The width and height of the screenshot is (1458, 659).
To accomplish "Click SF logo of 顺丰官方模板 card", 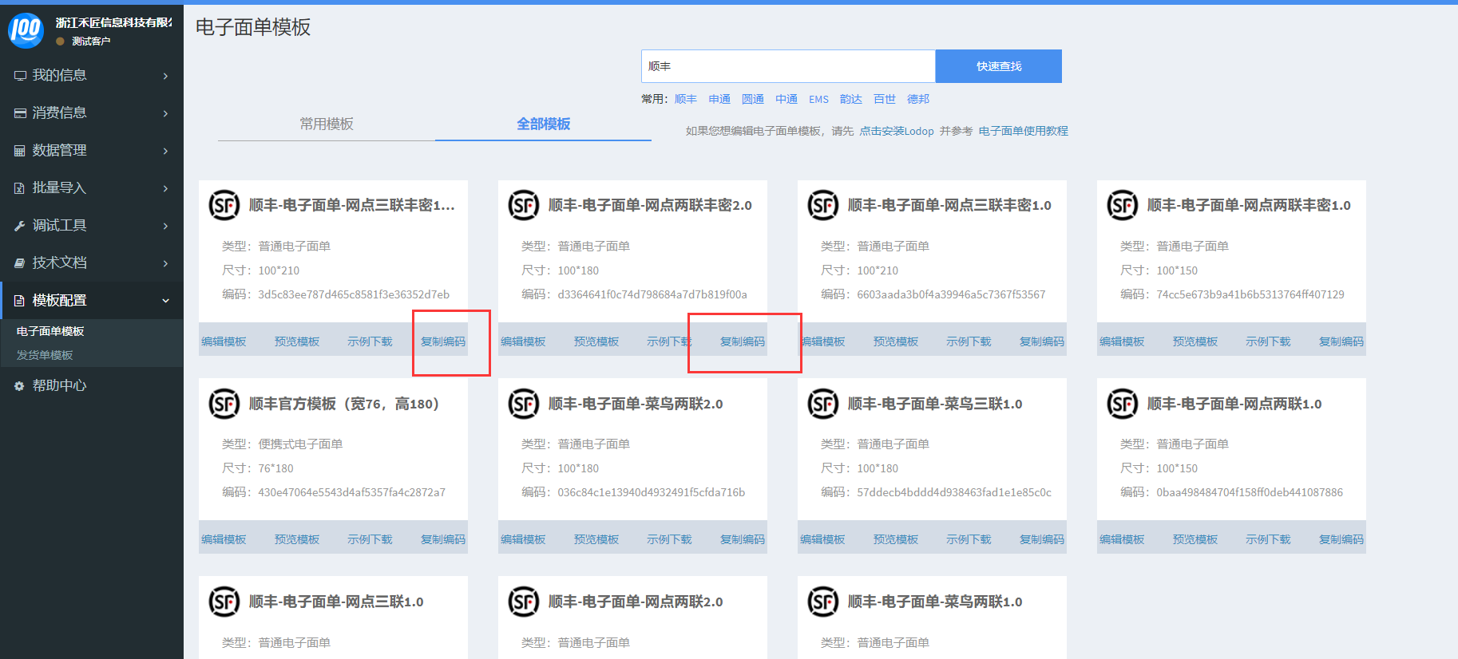I will click(224, 404).
